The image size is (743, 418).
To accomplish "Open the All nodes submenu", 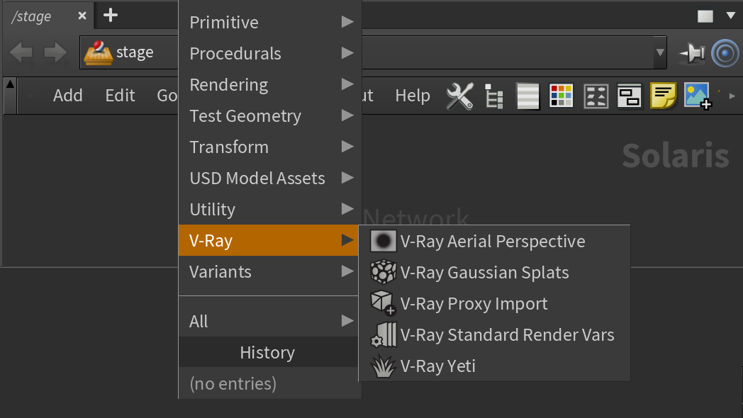I will pos(268,321).
